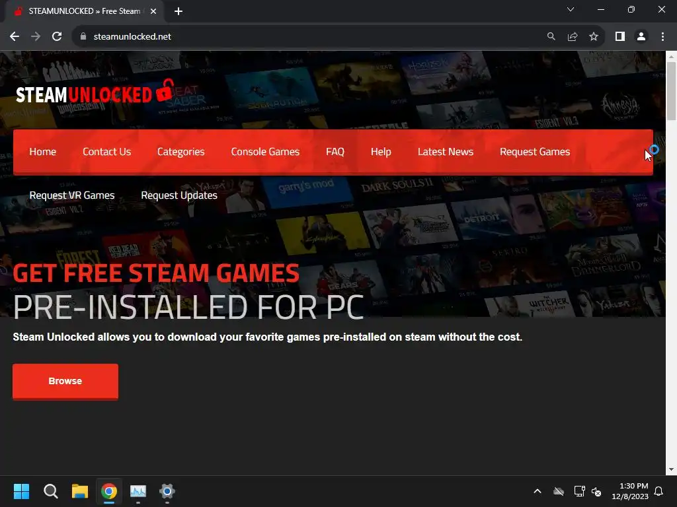The image size is (677, 507).
Task: Minimize the Chrome window
Action: pyautogui.click(x=600, y=9)
